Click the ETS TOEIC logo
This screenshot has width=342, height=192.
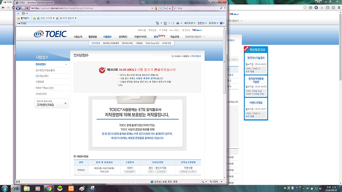pyautogui.click(x=50, y=34)
